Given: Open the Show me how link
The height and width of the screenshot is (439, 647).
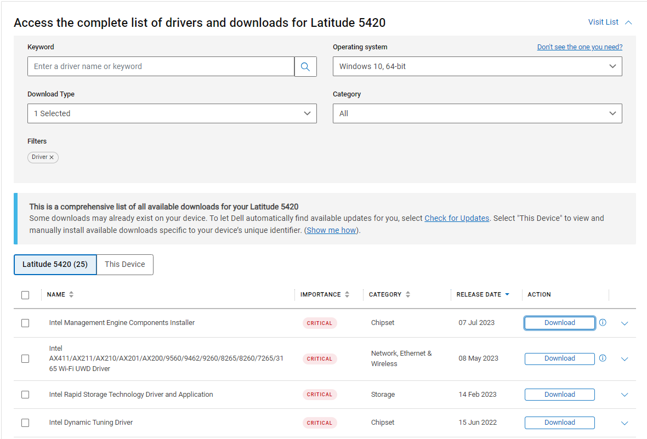Looking at the screenshot, I should tap(331, 230).
